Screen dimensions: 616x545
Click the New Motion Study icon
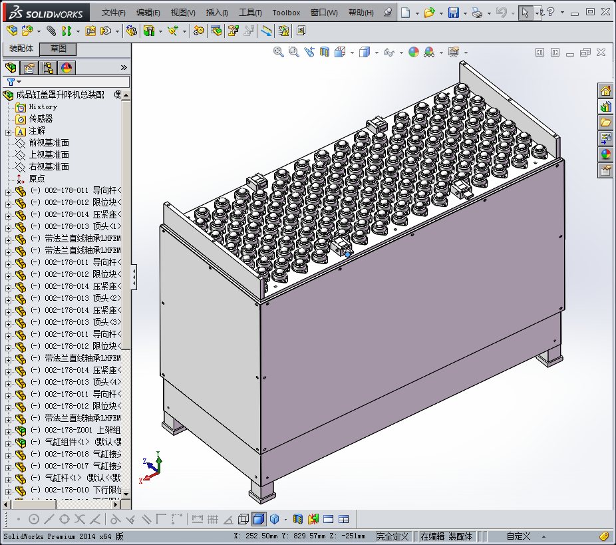pos(199,31)
